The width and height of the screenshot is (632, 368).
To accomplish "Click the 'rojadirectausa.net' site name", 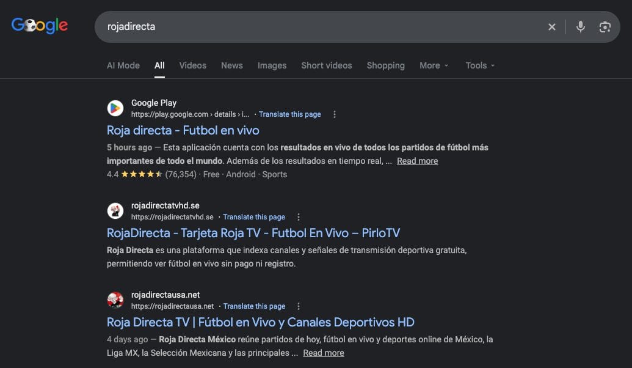I will click(165, 295).
